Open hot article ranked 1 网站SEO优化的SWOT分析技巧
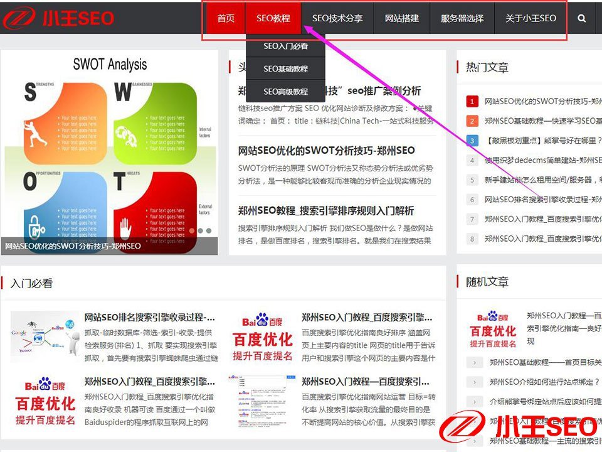The image size is (602, 452). [x=543, y=102]
